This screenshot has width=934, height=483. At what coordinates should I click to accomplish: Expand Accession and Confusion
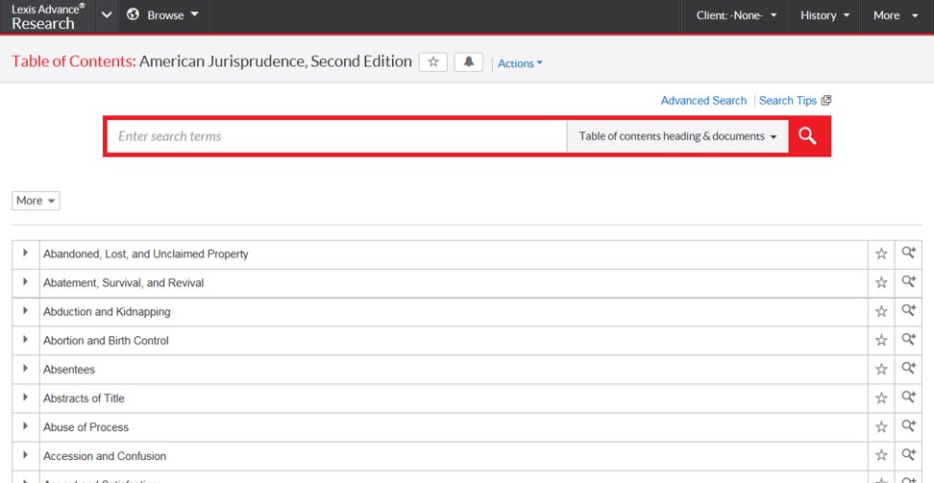point(26,454)
